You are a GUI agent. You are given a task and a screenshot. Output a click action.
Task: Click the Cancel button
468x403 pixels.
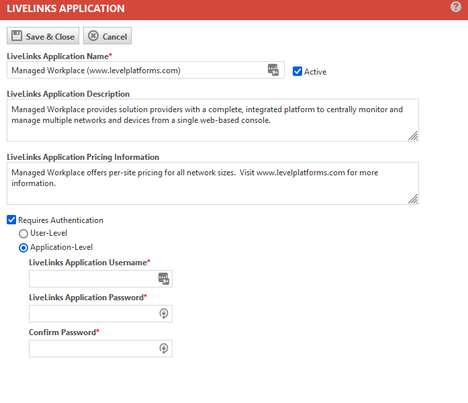(x=107, y=36)
